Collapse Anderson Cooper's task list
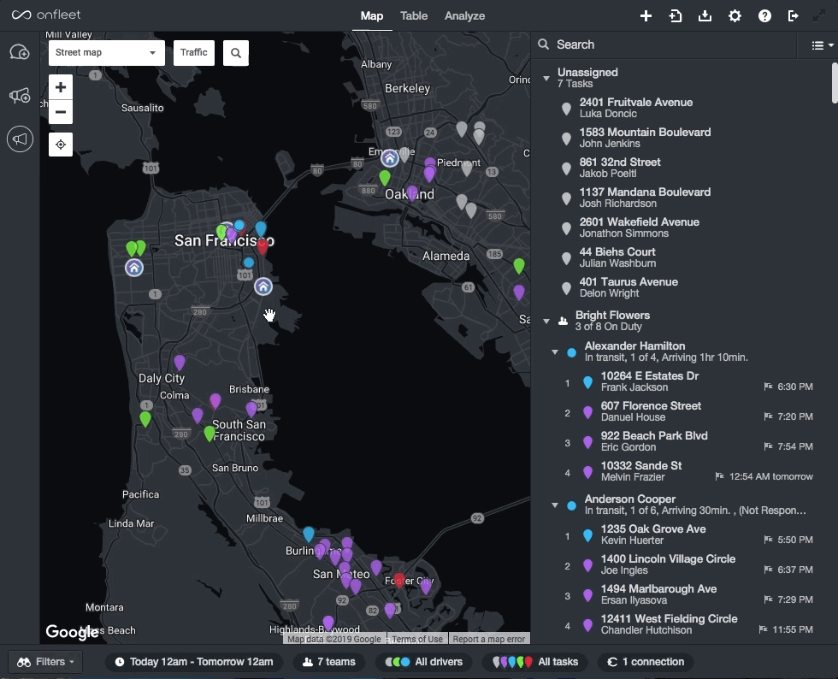838x679 pixels. [x=555, y=505]
